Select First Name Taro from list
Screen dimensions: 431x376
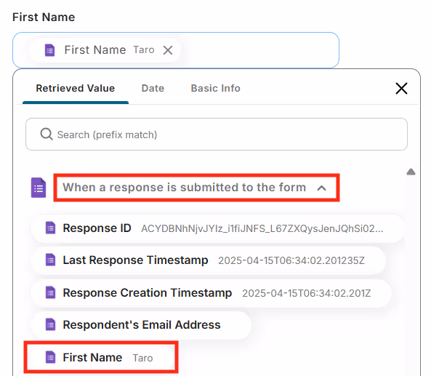tap(101, 357)
